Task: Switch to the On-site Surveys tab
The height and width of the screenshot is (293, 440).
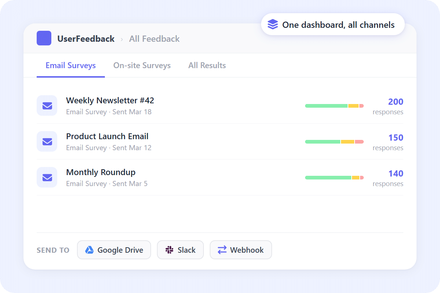Action: click(x=142, y=65)
